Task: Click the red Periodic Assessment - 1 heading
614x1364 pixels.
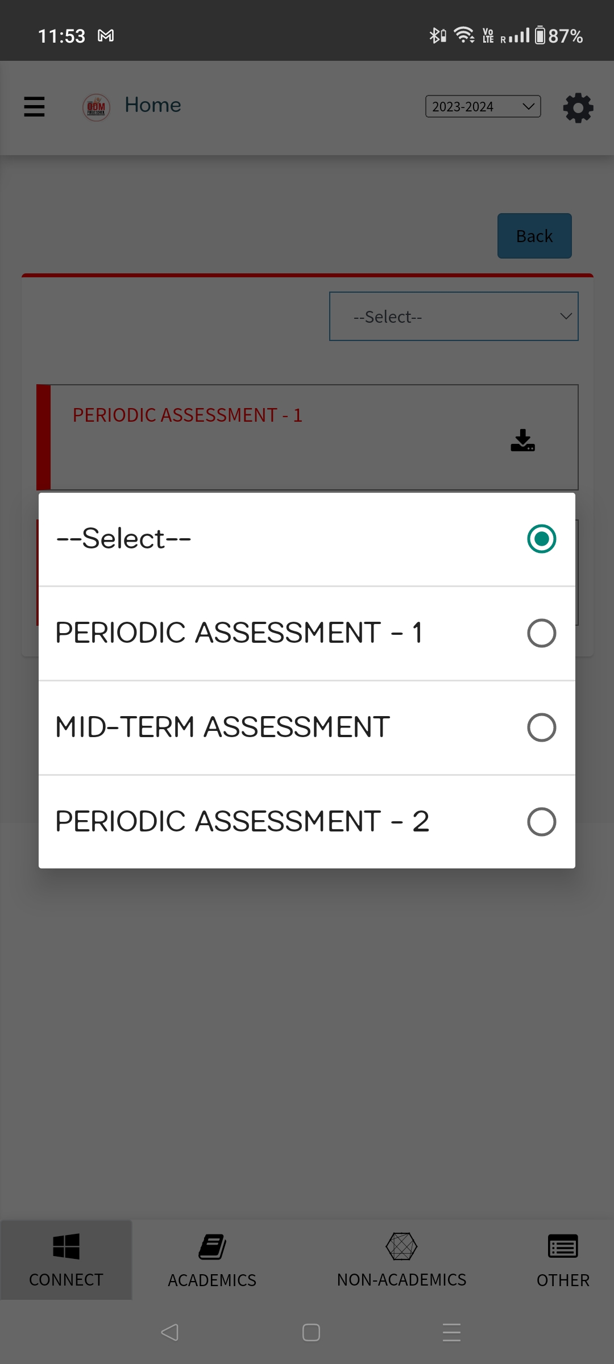Action: point(187,415)
